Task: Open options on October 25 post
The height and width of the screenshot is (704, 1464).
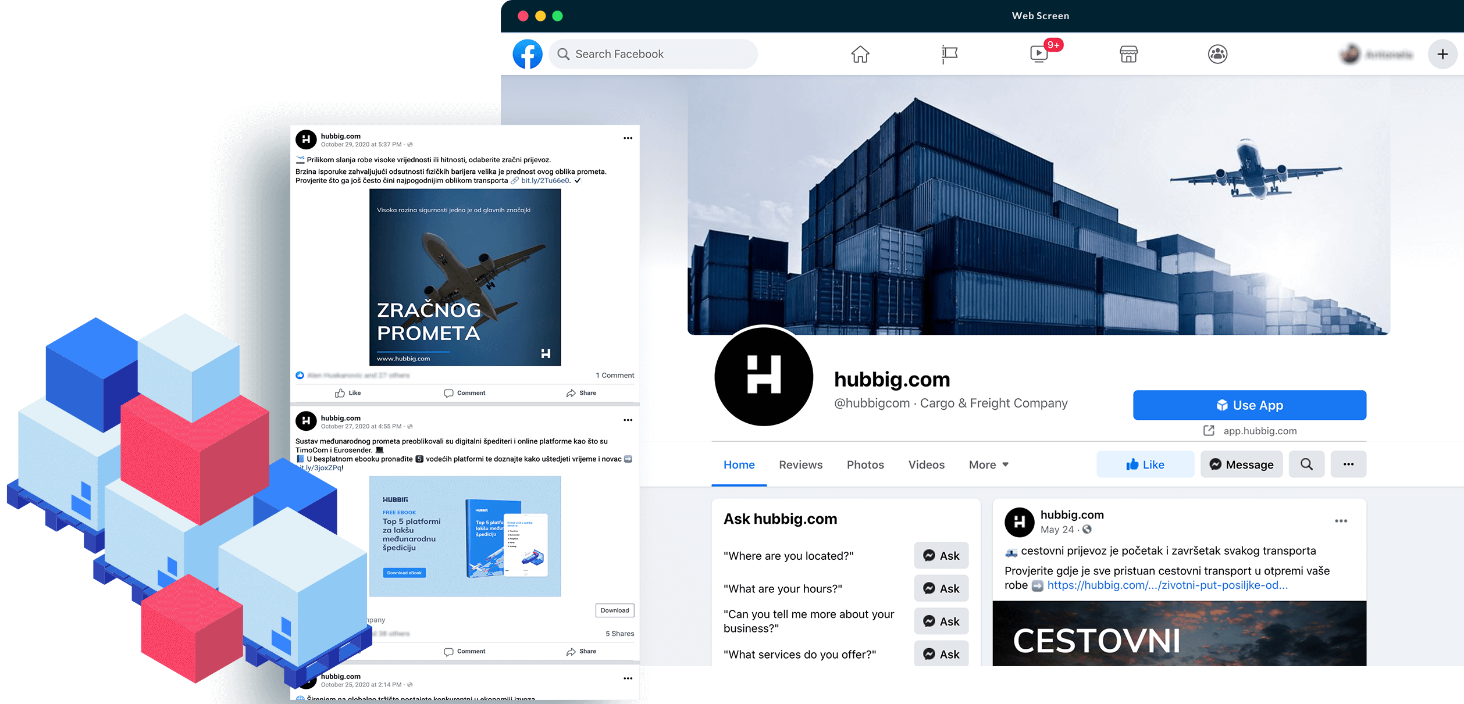Action: click(x=628, y=678)
